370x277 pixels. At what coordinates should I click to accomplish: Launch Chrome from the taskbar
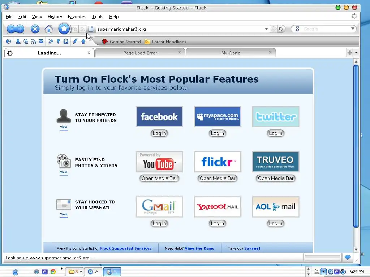53,272
